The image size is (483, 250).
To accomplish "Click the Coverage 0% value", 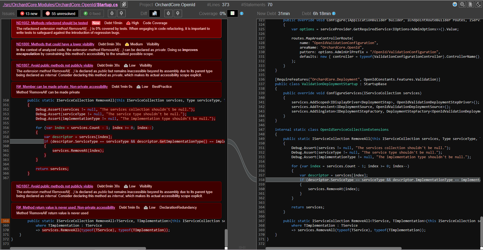I will 223,13.
